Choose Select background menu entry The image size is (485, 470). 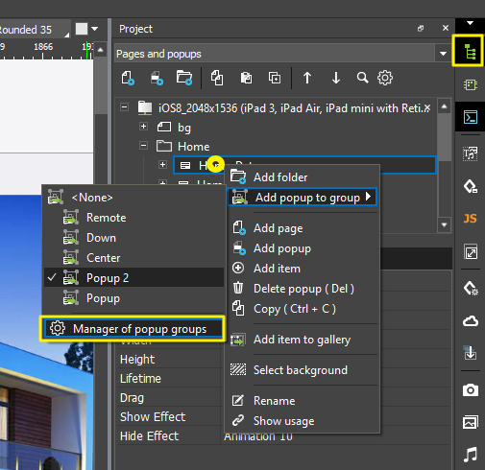(x=303, y=370)
